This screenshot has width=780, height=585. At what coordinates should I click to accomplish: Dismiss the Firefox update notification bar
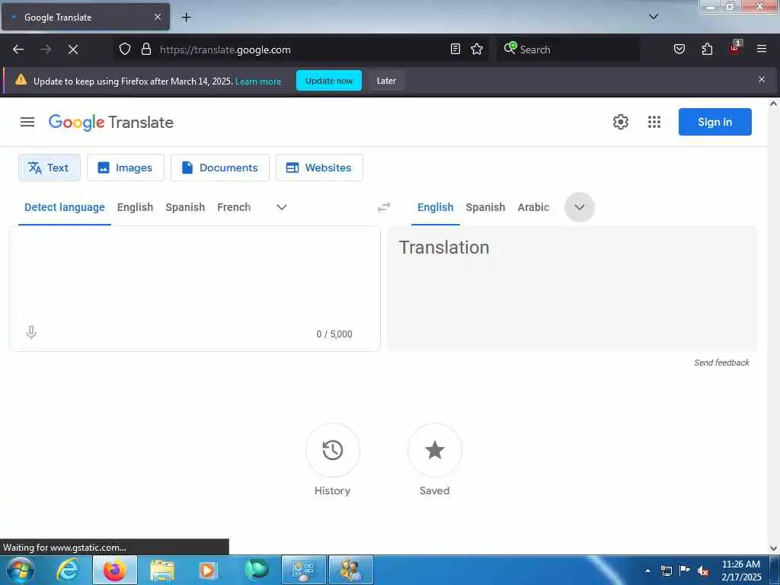[762, 79]
